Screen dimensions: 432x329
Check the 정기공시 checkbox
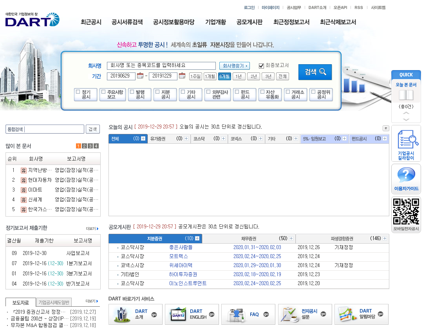coord(78,92)
